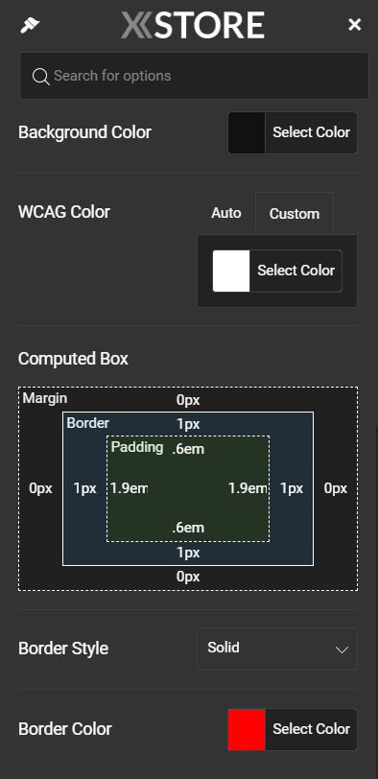Close the XStore options panel
The width and height of the screenshot is (378, 779).
coord(355,25)
